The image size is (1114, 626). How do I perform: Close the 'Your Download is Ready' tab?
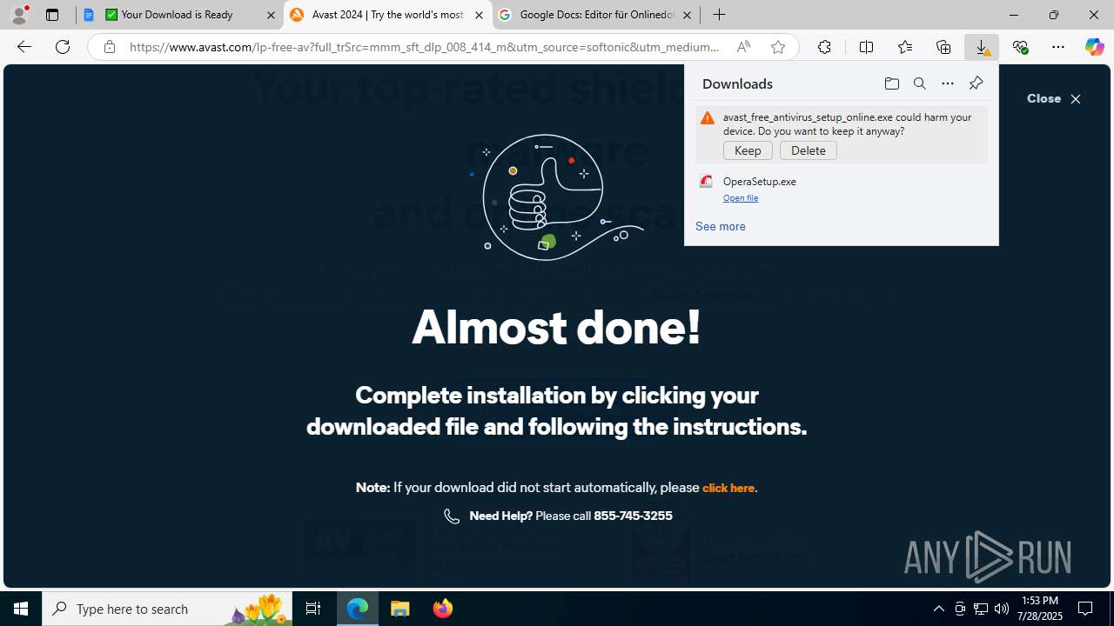click(x=271, y=15)
